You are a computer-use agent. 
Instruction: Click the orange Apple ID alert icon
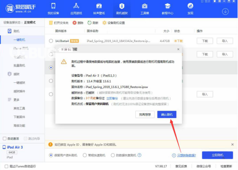50,145
